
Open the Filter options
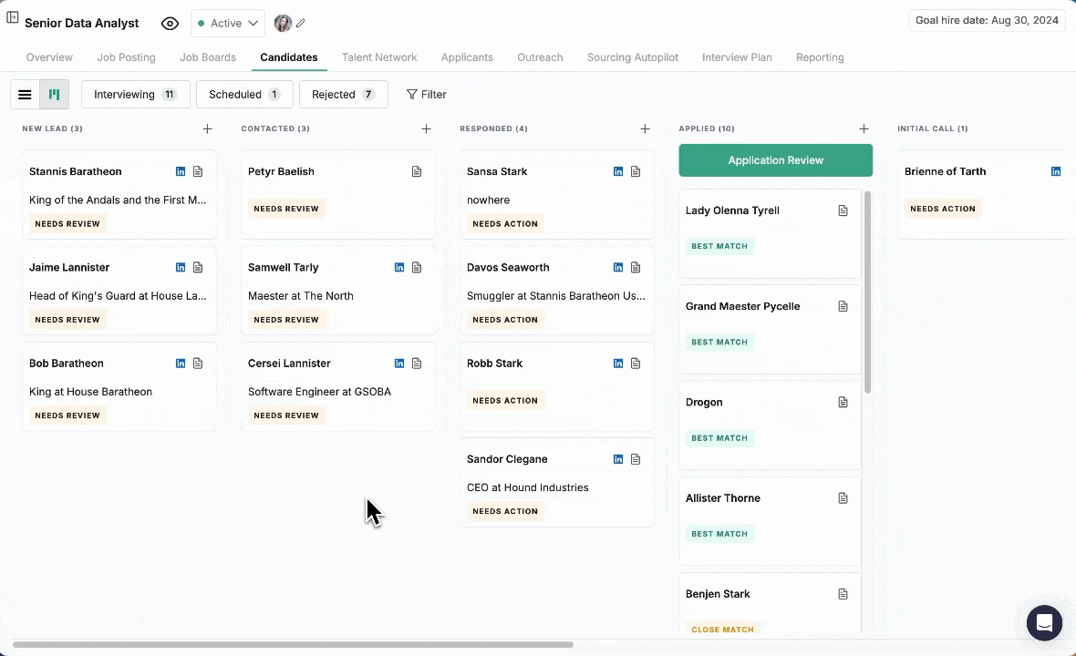[x=426, y=95]
